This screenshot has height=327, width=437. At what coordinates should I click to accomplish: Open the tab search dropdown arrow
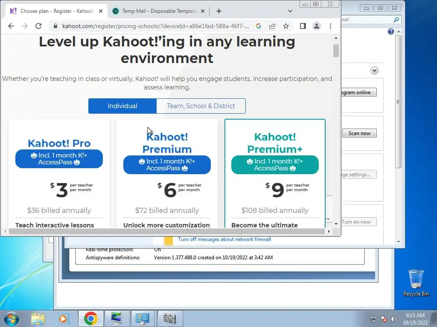click(290, 11)
